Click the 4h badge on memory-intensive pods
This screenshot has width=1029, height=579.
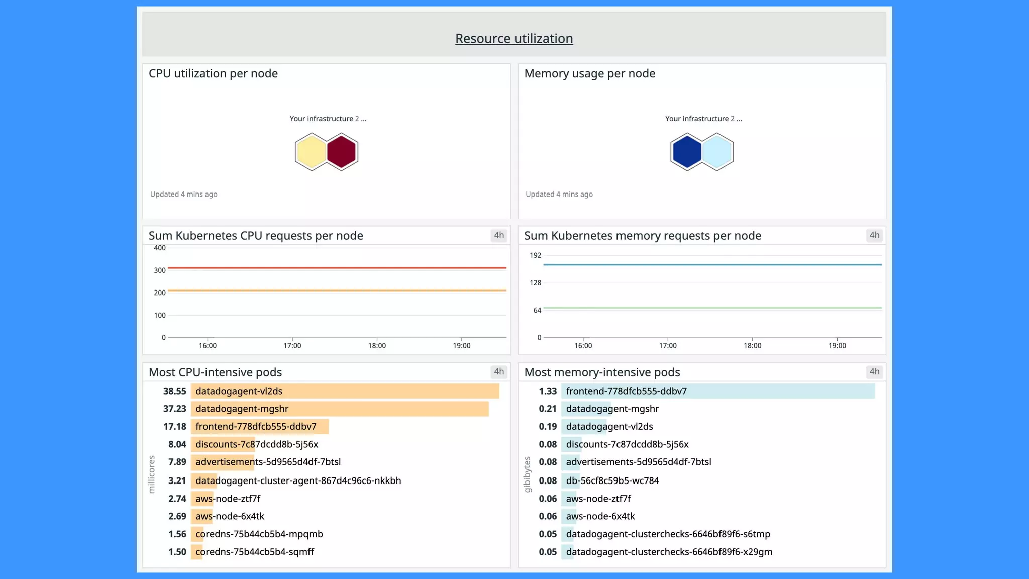click(x=874, y=372)
